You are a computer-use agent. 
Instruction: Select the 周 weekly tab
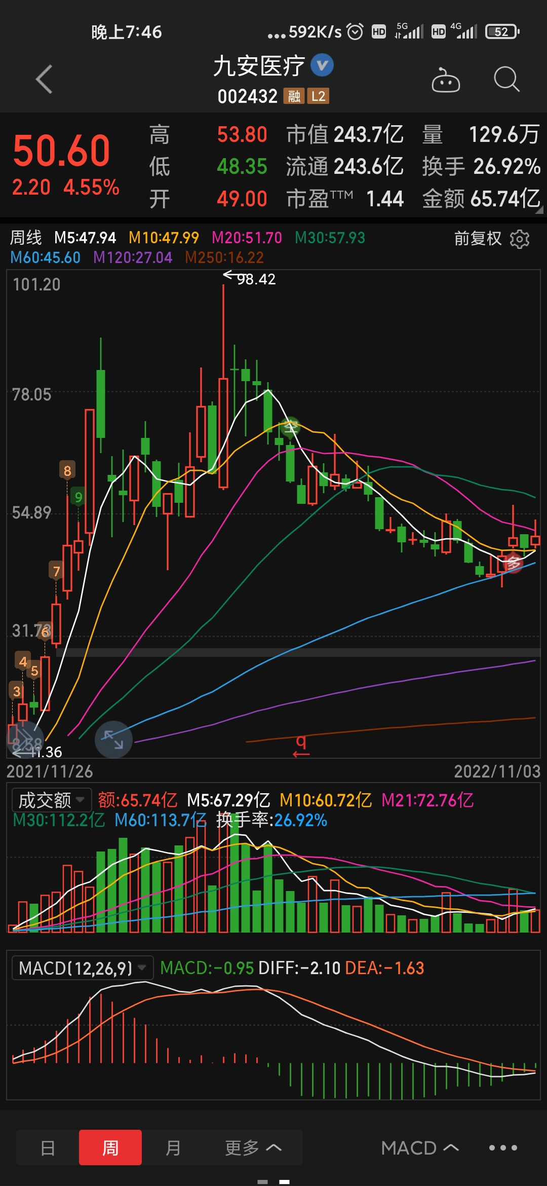click(x=110, y=1147)
